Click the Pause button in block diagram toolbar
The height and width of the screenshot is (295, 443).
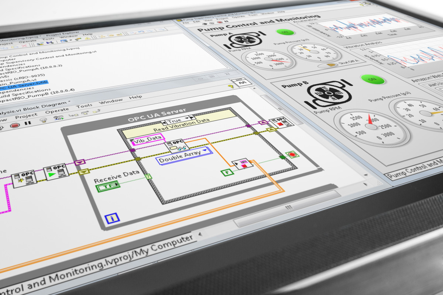[x=28, y=122]
